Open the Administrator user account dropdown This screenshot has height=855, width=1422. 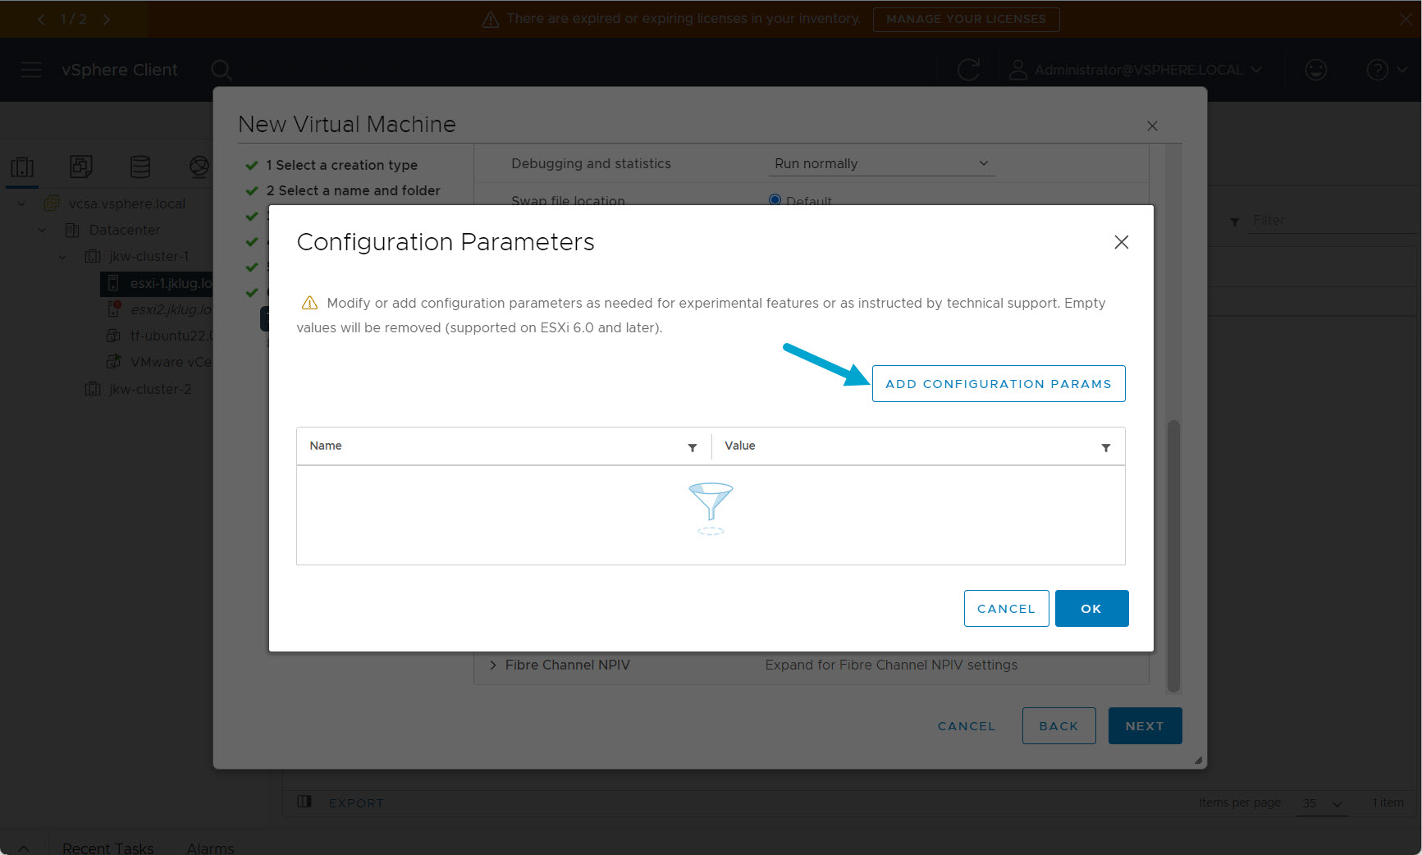coord(1136,70)
